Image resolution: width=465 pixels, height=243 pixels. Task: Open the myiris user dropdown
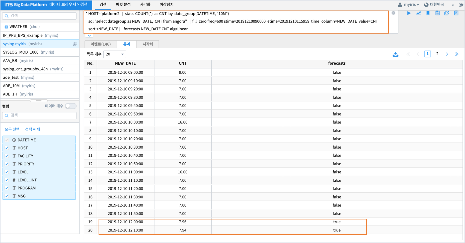coord(411,5)
